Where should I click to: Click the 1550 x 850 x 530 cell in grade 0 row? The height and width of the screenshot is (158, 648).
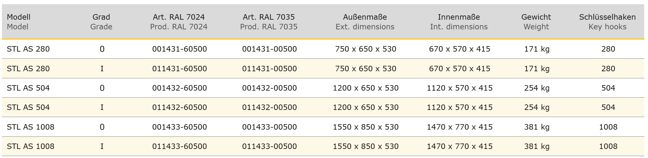366,127
